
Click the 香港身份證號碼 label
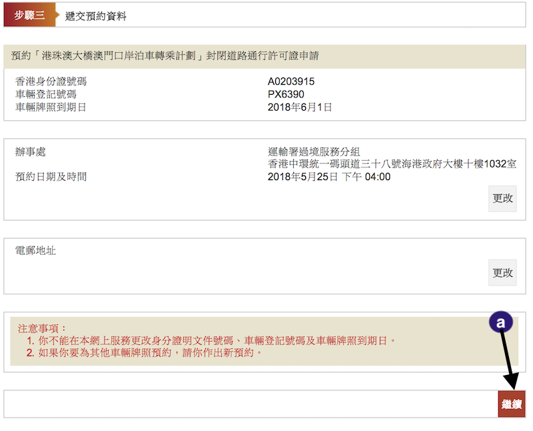[x=51, y=82]
